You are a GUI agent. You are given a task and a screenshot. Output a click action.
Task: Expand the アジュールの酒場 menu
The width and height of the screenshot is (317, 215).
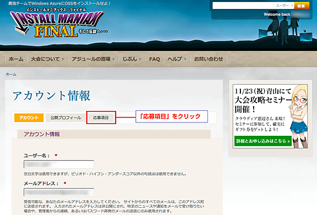click(x=93, y=59)
